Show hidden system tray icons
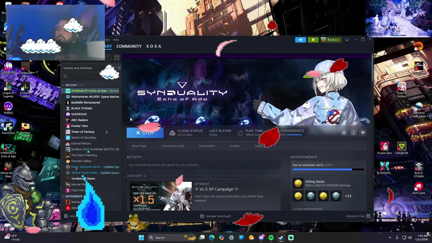Screen dimensions: 432x243 click(390, 238)
